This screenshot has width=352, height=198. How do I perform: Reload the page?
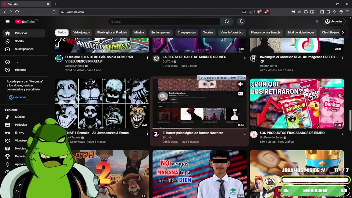point(17,12)
